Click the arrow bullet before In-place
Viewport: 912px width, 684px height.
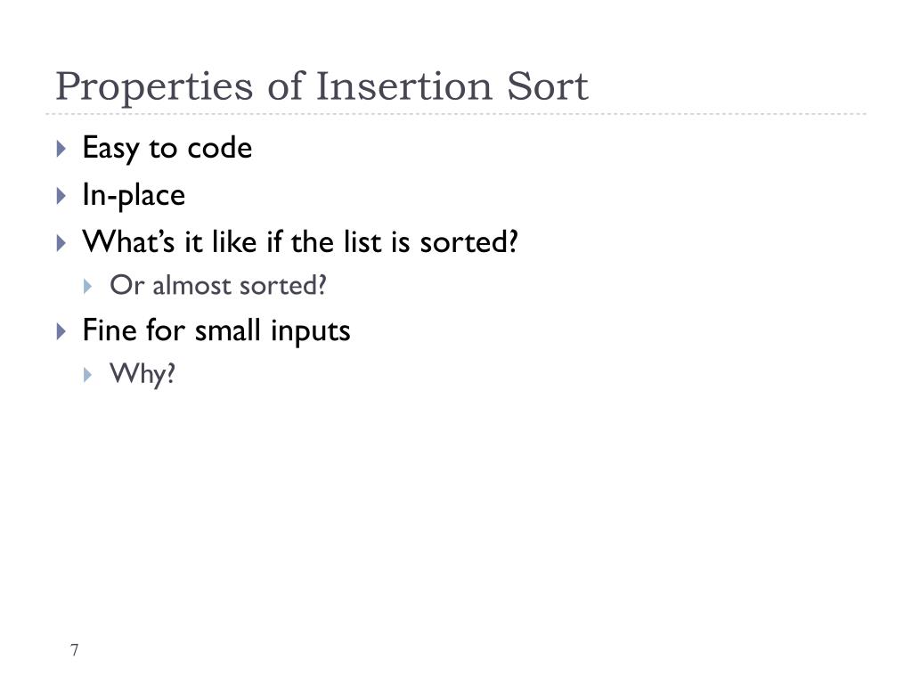[61, 195]
